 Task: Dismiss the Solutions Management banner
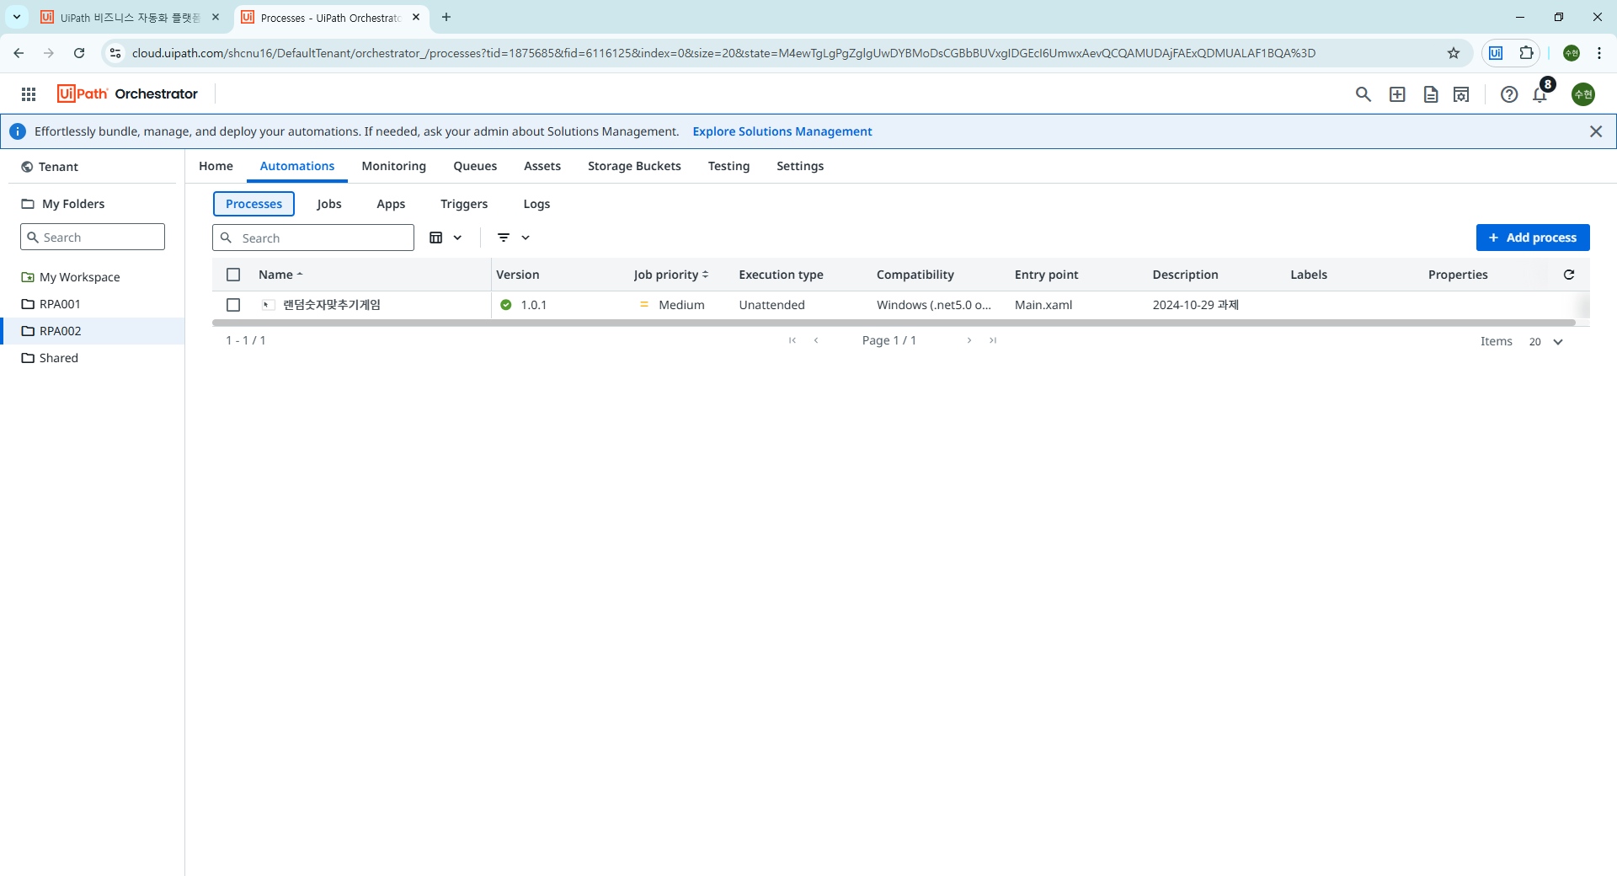1596,131
